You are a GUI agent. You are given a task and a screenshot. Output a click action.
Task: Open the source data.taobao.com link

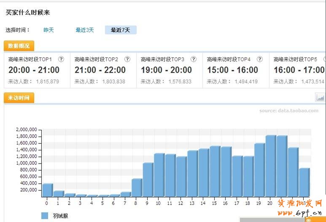coord(288,111)
